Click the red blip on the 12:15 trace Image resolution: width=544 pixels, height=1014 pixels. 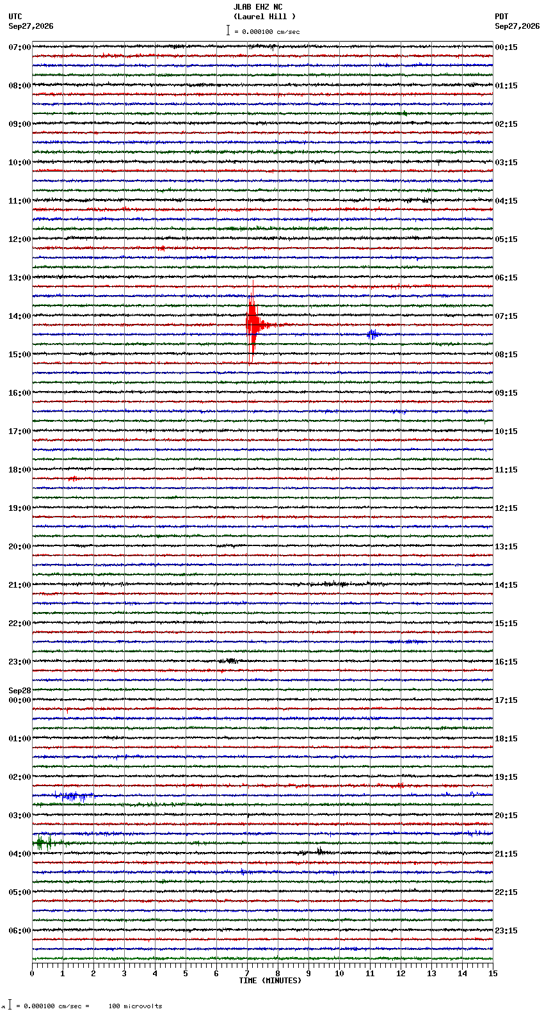click(161, 248)
